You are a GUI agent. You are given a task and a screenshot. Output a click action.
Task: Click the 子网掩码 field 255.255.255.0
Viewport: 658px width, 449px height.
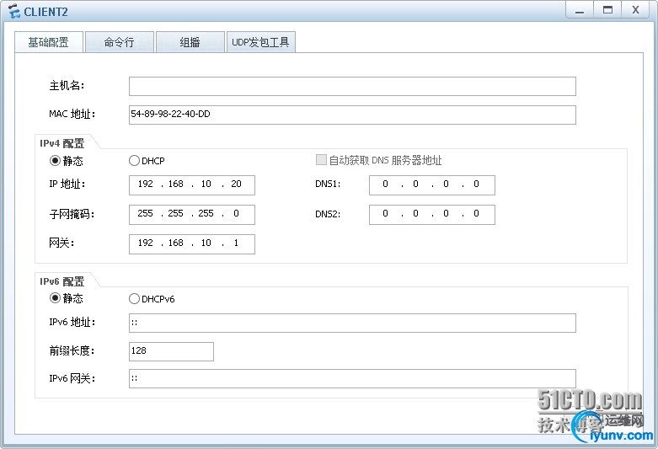[x=192, y=215]
